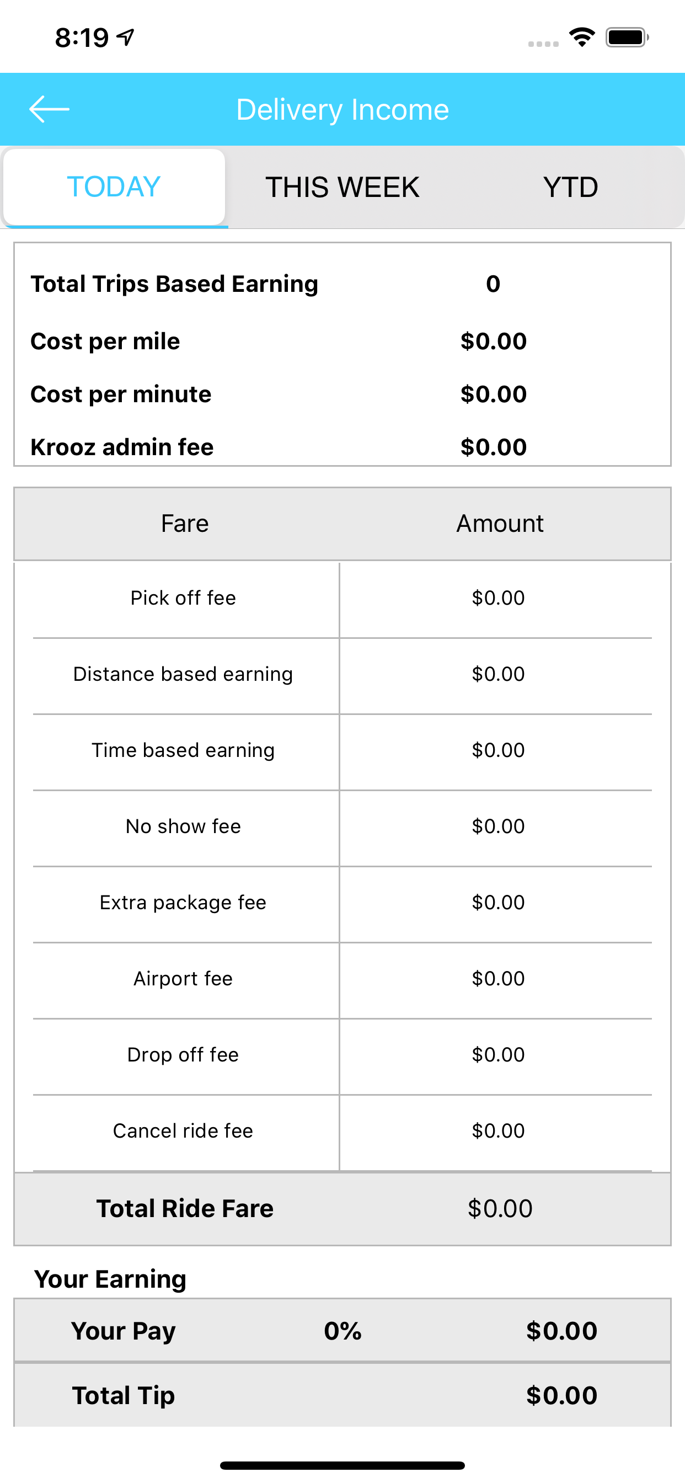Tap the Fare column header

point(185,524)
